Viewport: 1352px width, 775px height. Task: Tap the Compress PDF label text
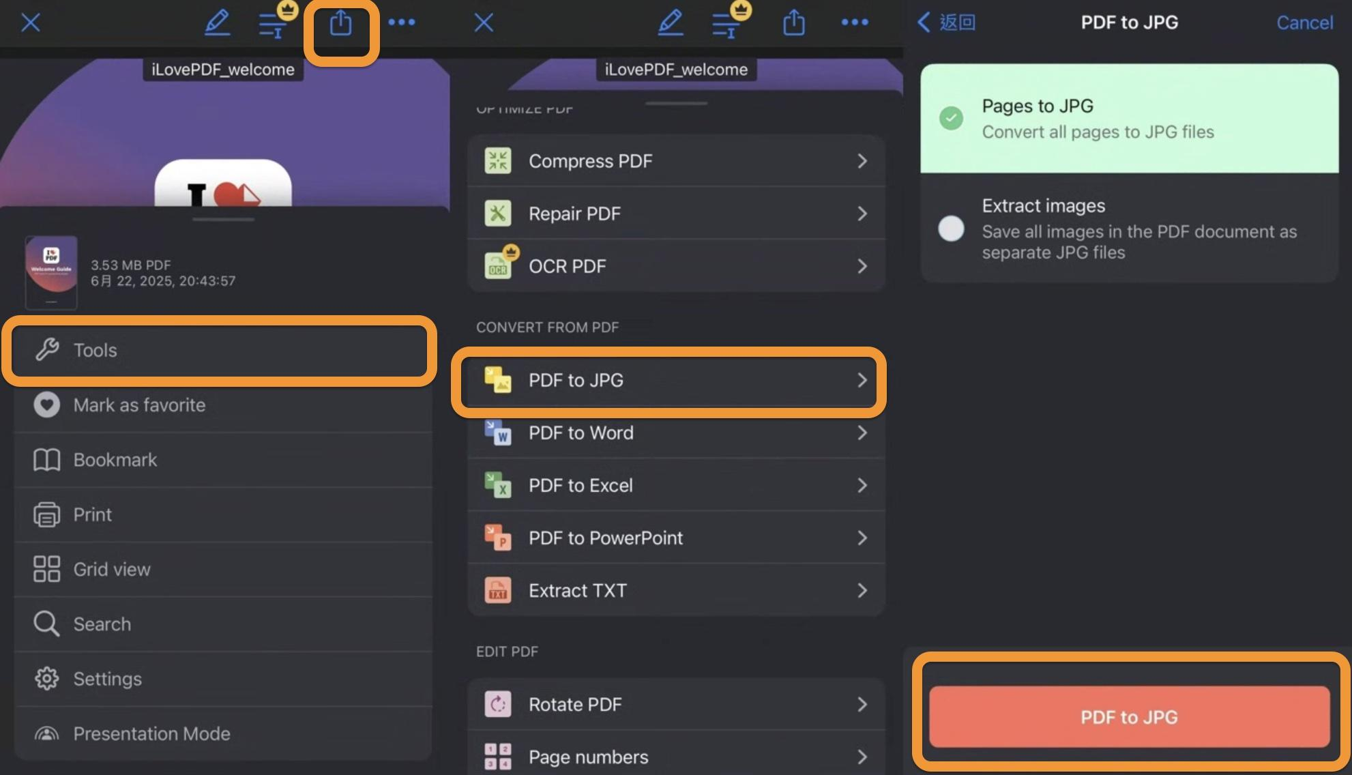tap(591, 161)
